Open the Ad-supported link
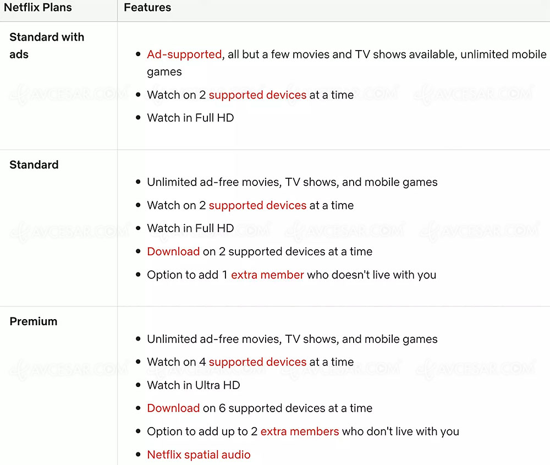Viewport: 550px width, 465px height. [184, 54]
